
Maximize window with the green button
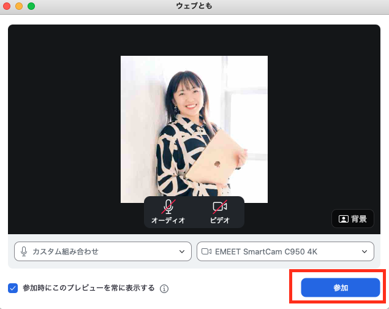[31, 6]
